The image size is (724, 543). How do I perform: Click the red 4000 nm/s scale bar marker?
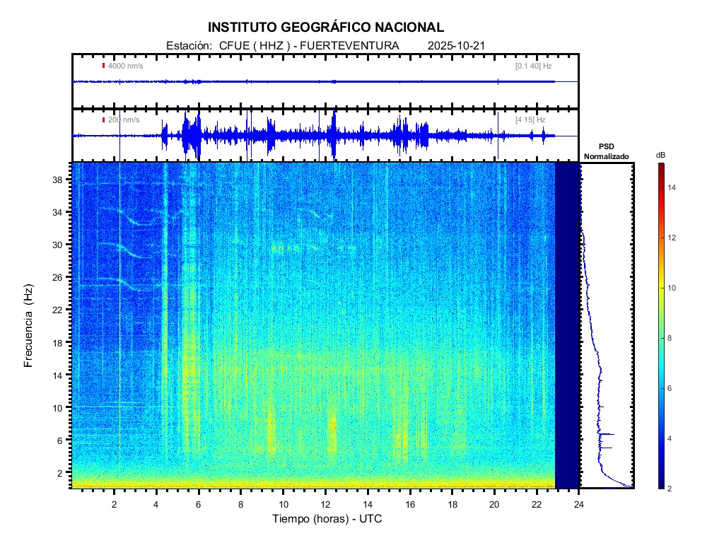pos(103,66)
